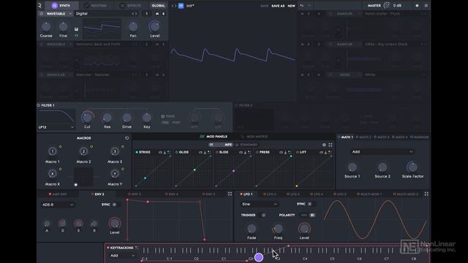Click the New preset button
Viewport: 468px width, 263px height.
click(x=291, y=6)
